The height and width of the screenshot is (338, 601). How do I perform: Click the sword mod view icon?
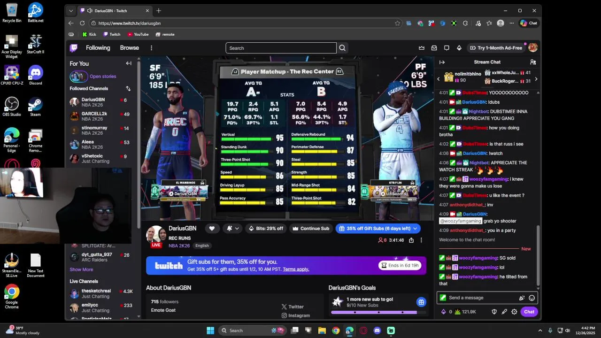504,312
